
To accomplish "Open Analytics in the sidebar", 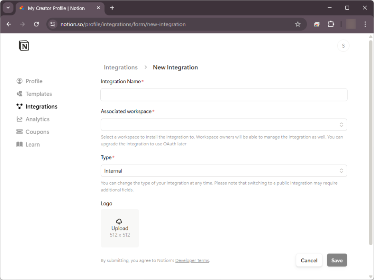I will (33, 119).
